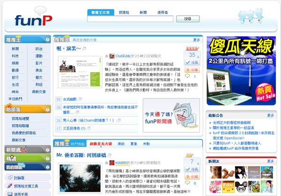Image resolution: width=281 pixels, height=196 pixels.
Task: Open tree photo thumbnail for 再別康橋
Action: (80, 178)
